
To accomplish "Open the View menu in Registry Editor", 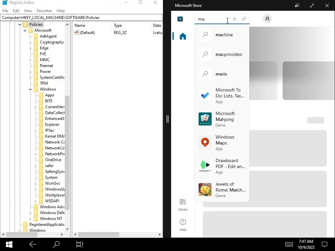I will pyautogui.click(x=28, y=11).
